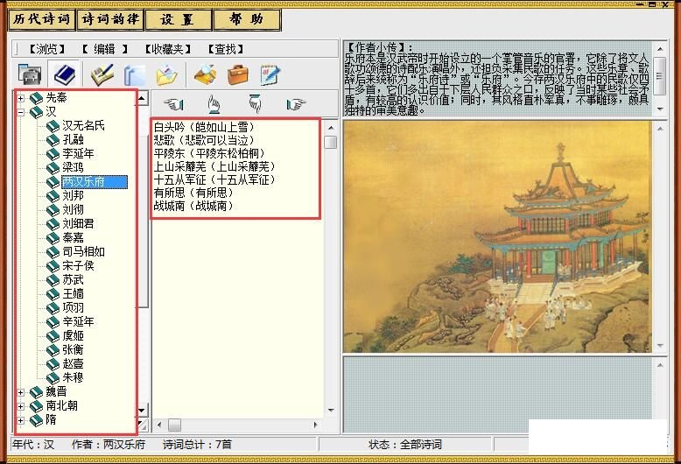681x464 pixels.
Task: Click the book icon beside 项羽
Action: point(53,308)
